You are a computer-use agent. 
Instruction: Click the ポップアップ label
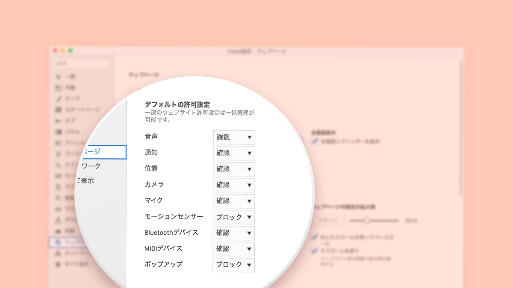[x=164, y=264]
